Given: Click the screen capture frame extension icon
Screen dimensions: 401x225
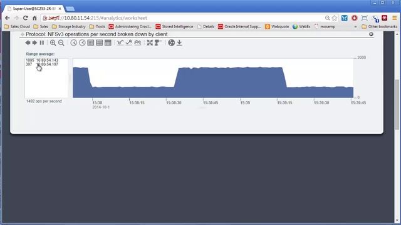Looking at the screenshot, I should click(365, 18).
